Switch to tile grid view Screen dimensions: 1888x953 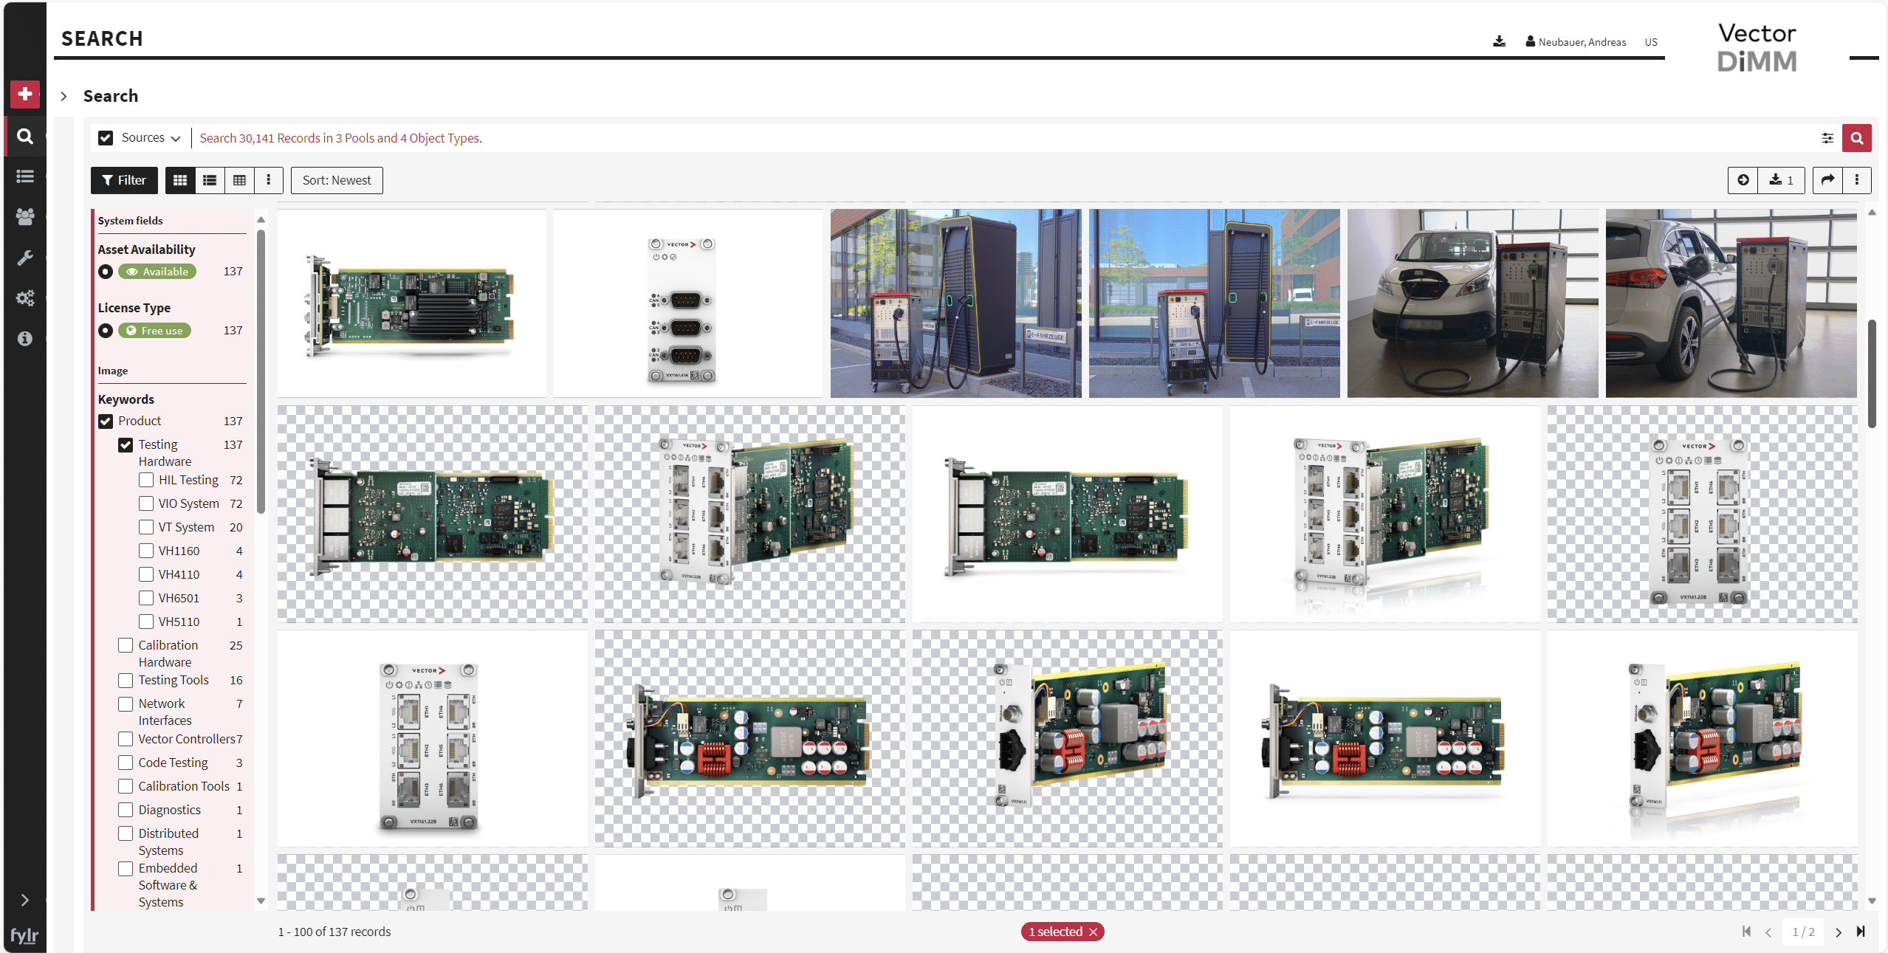pyautogui.click(x=180, y=180)
